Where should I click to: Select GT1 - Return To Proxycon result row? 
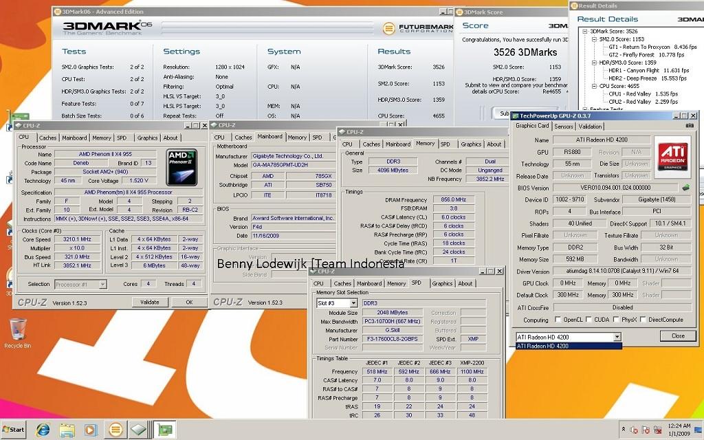[652, 47]
